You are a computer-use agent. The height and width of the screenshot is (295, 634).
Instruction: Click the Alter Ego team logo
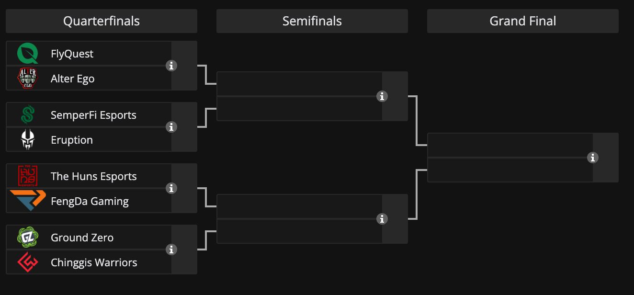tap(28, 79)
